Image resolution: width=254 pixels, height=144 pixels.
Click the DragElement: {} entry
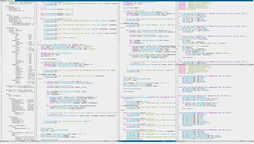pos(17,123)
